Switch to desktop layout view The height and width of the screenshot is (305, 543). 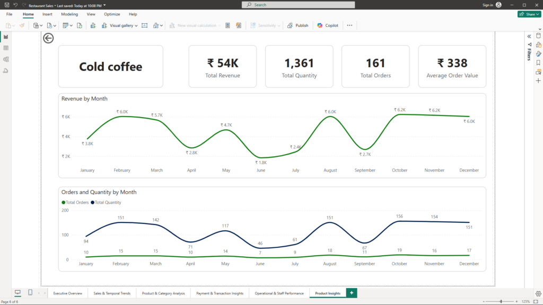tap(17, 293)
